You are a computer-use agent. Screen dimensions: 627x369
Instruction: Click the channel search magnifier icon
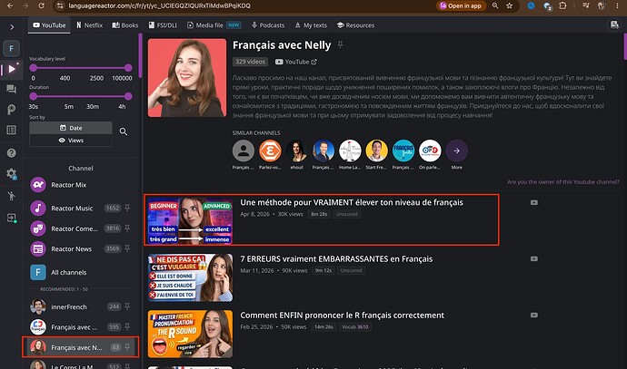[124, 131]
